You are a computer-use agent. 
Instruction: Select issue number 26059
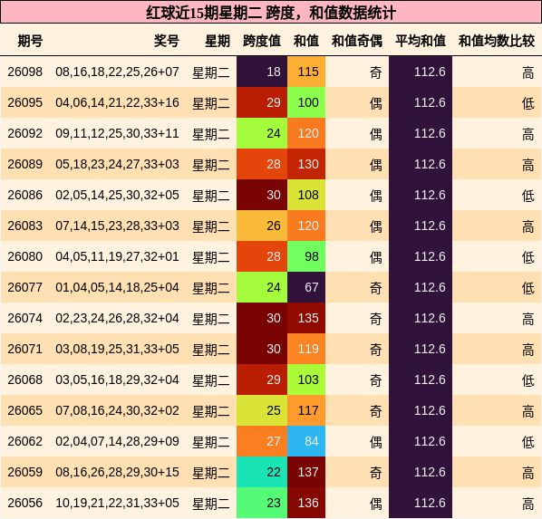click(x=24, y=472)
